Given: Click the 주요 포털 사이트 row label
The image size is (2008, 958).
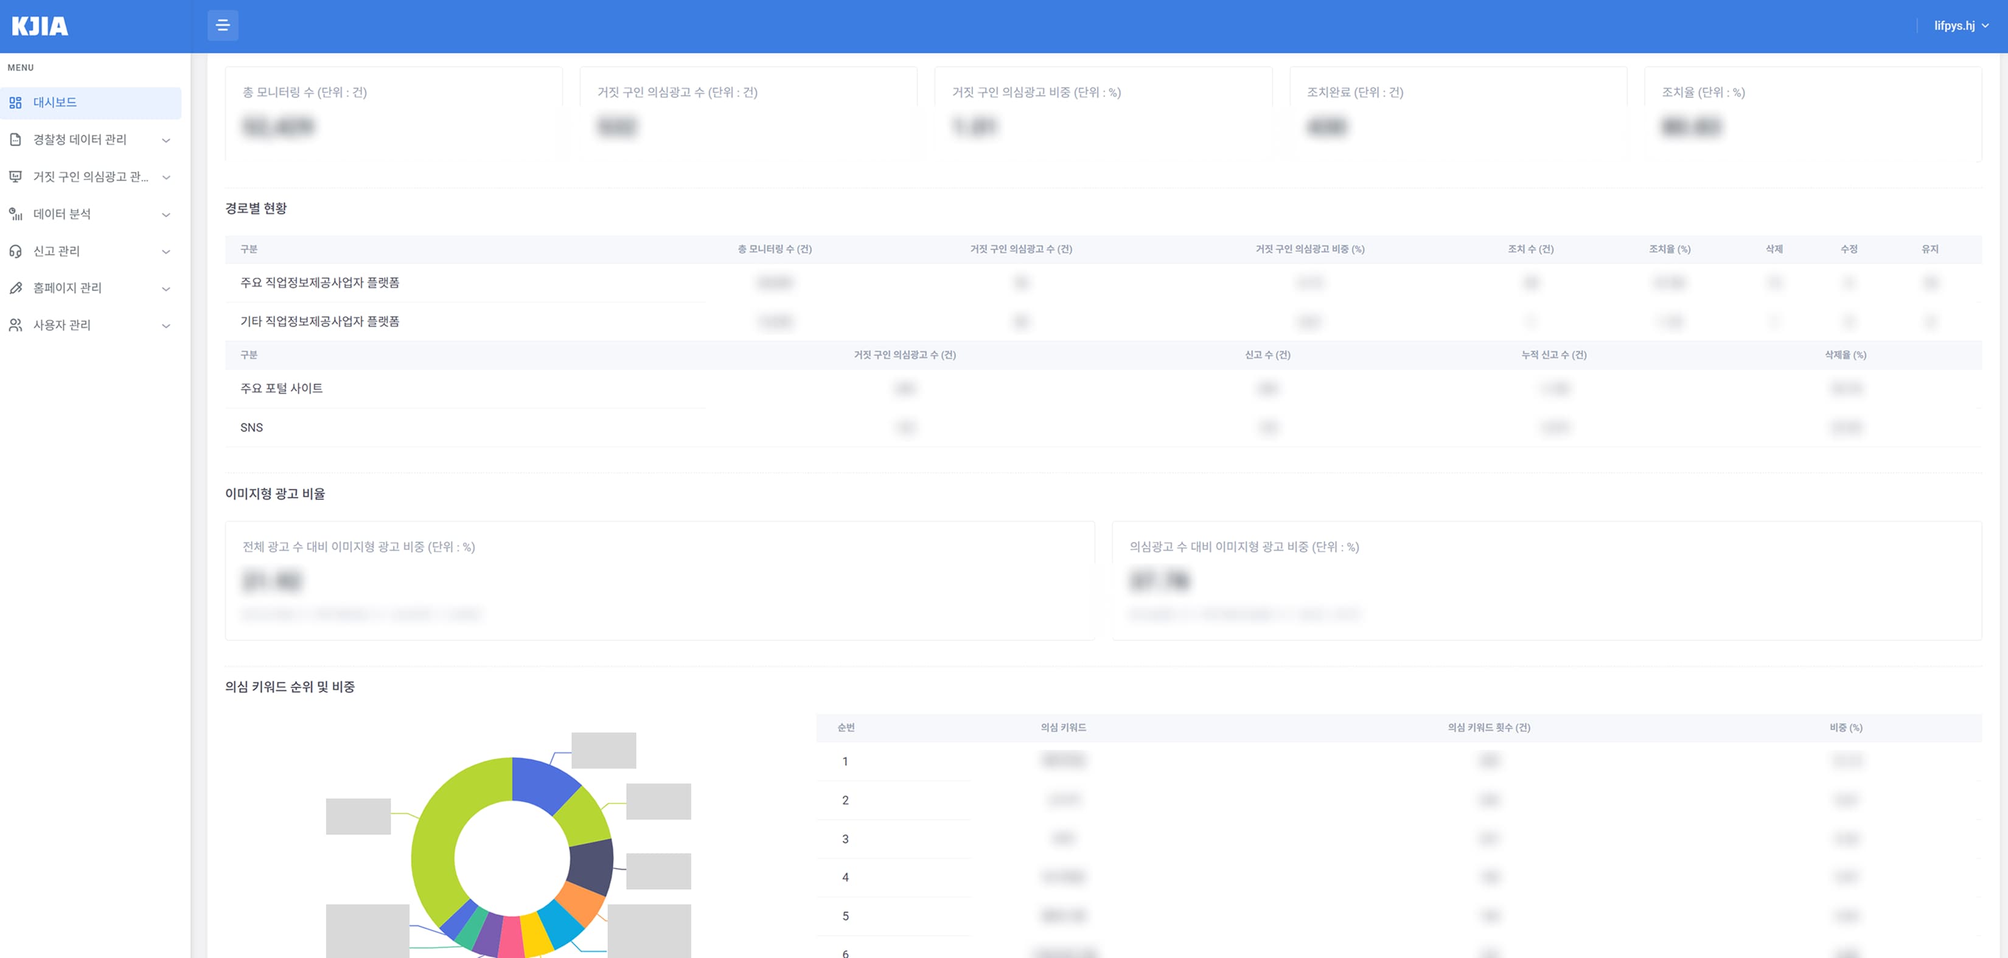Looking at the screenshot, I should click(281, 388).
